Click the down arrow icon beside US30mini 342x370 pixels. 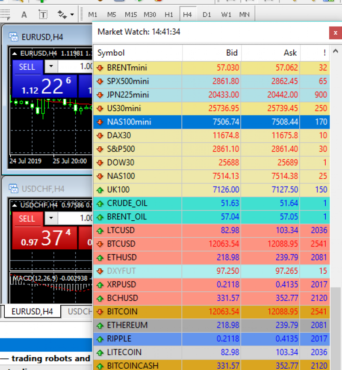coord(100,109)
